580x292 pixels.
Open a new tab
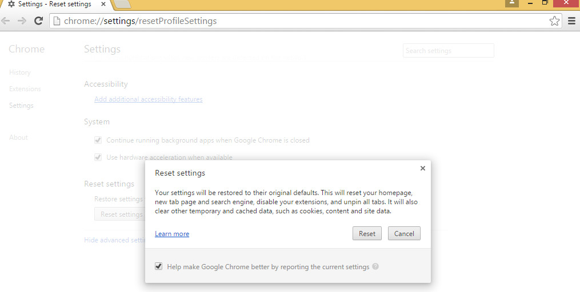pos(122,4)
